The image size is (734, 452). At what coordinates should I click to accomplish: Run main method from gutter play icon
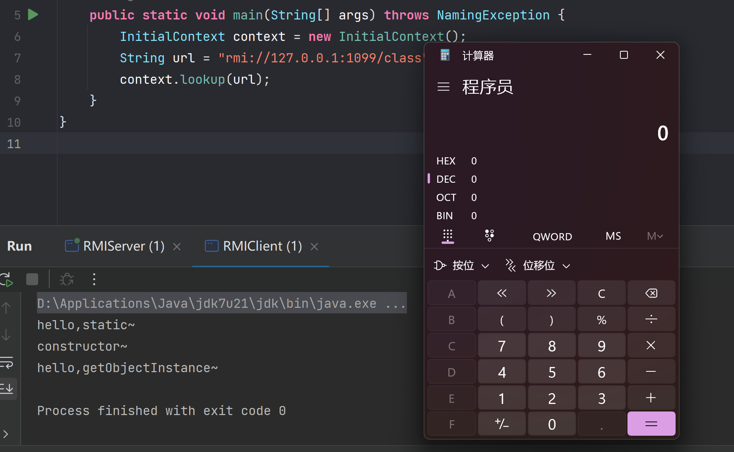(33, 15)
